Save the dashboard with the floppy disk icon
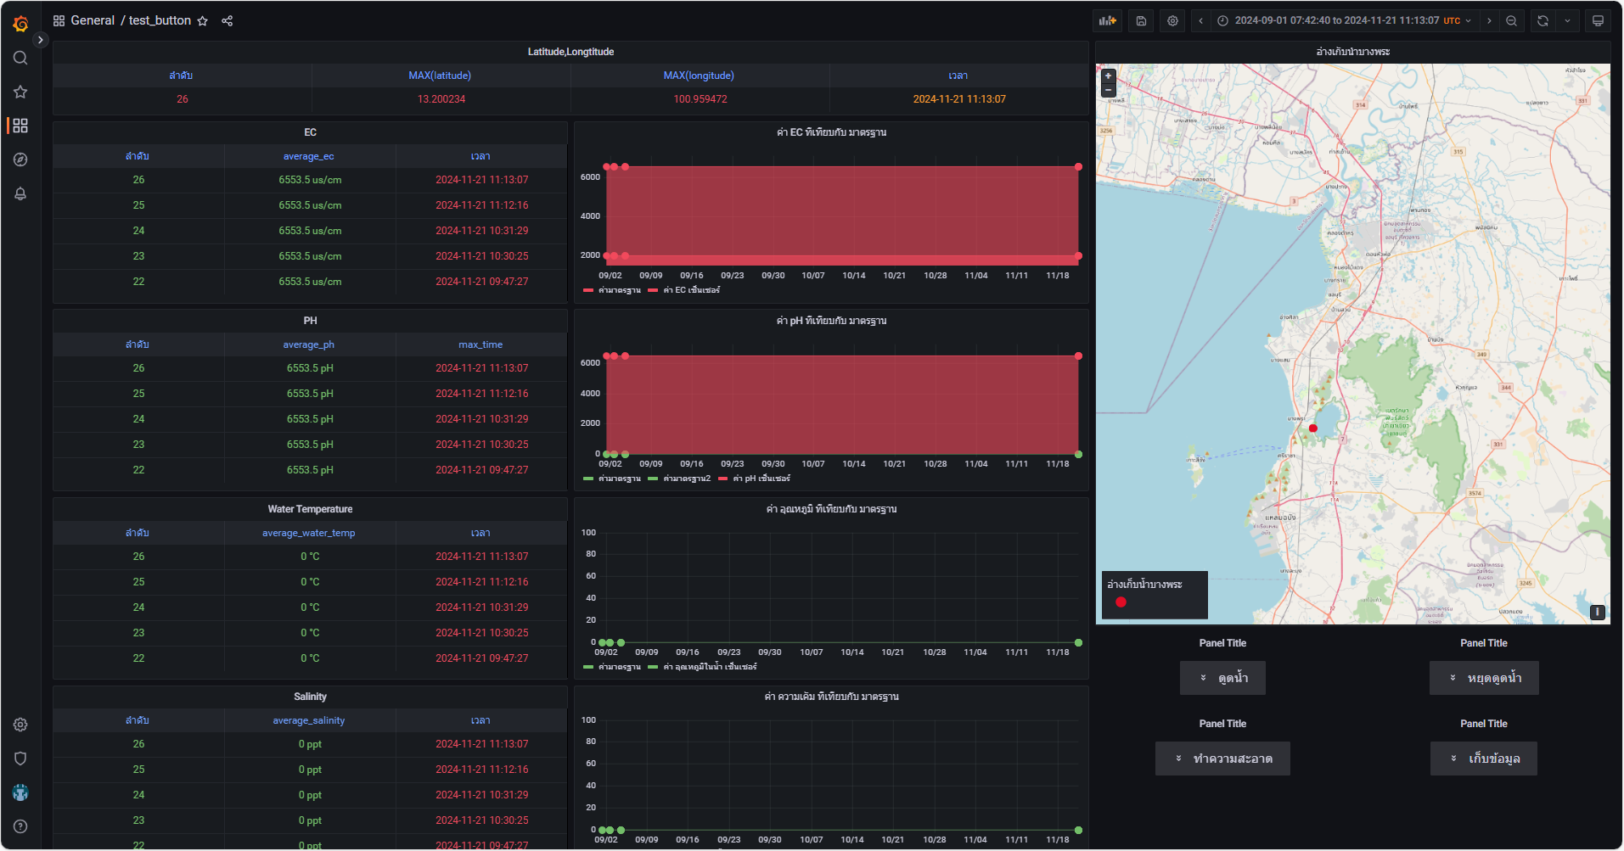 pos(1141,21)
